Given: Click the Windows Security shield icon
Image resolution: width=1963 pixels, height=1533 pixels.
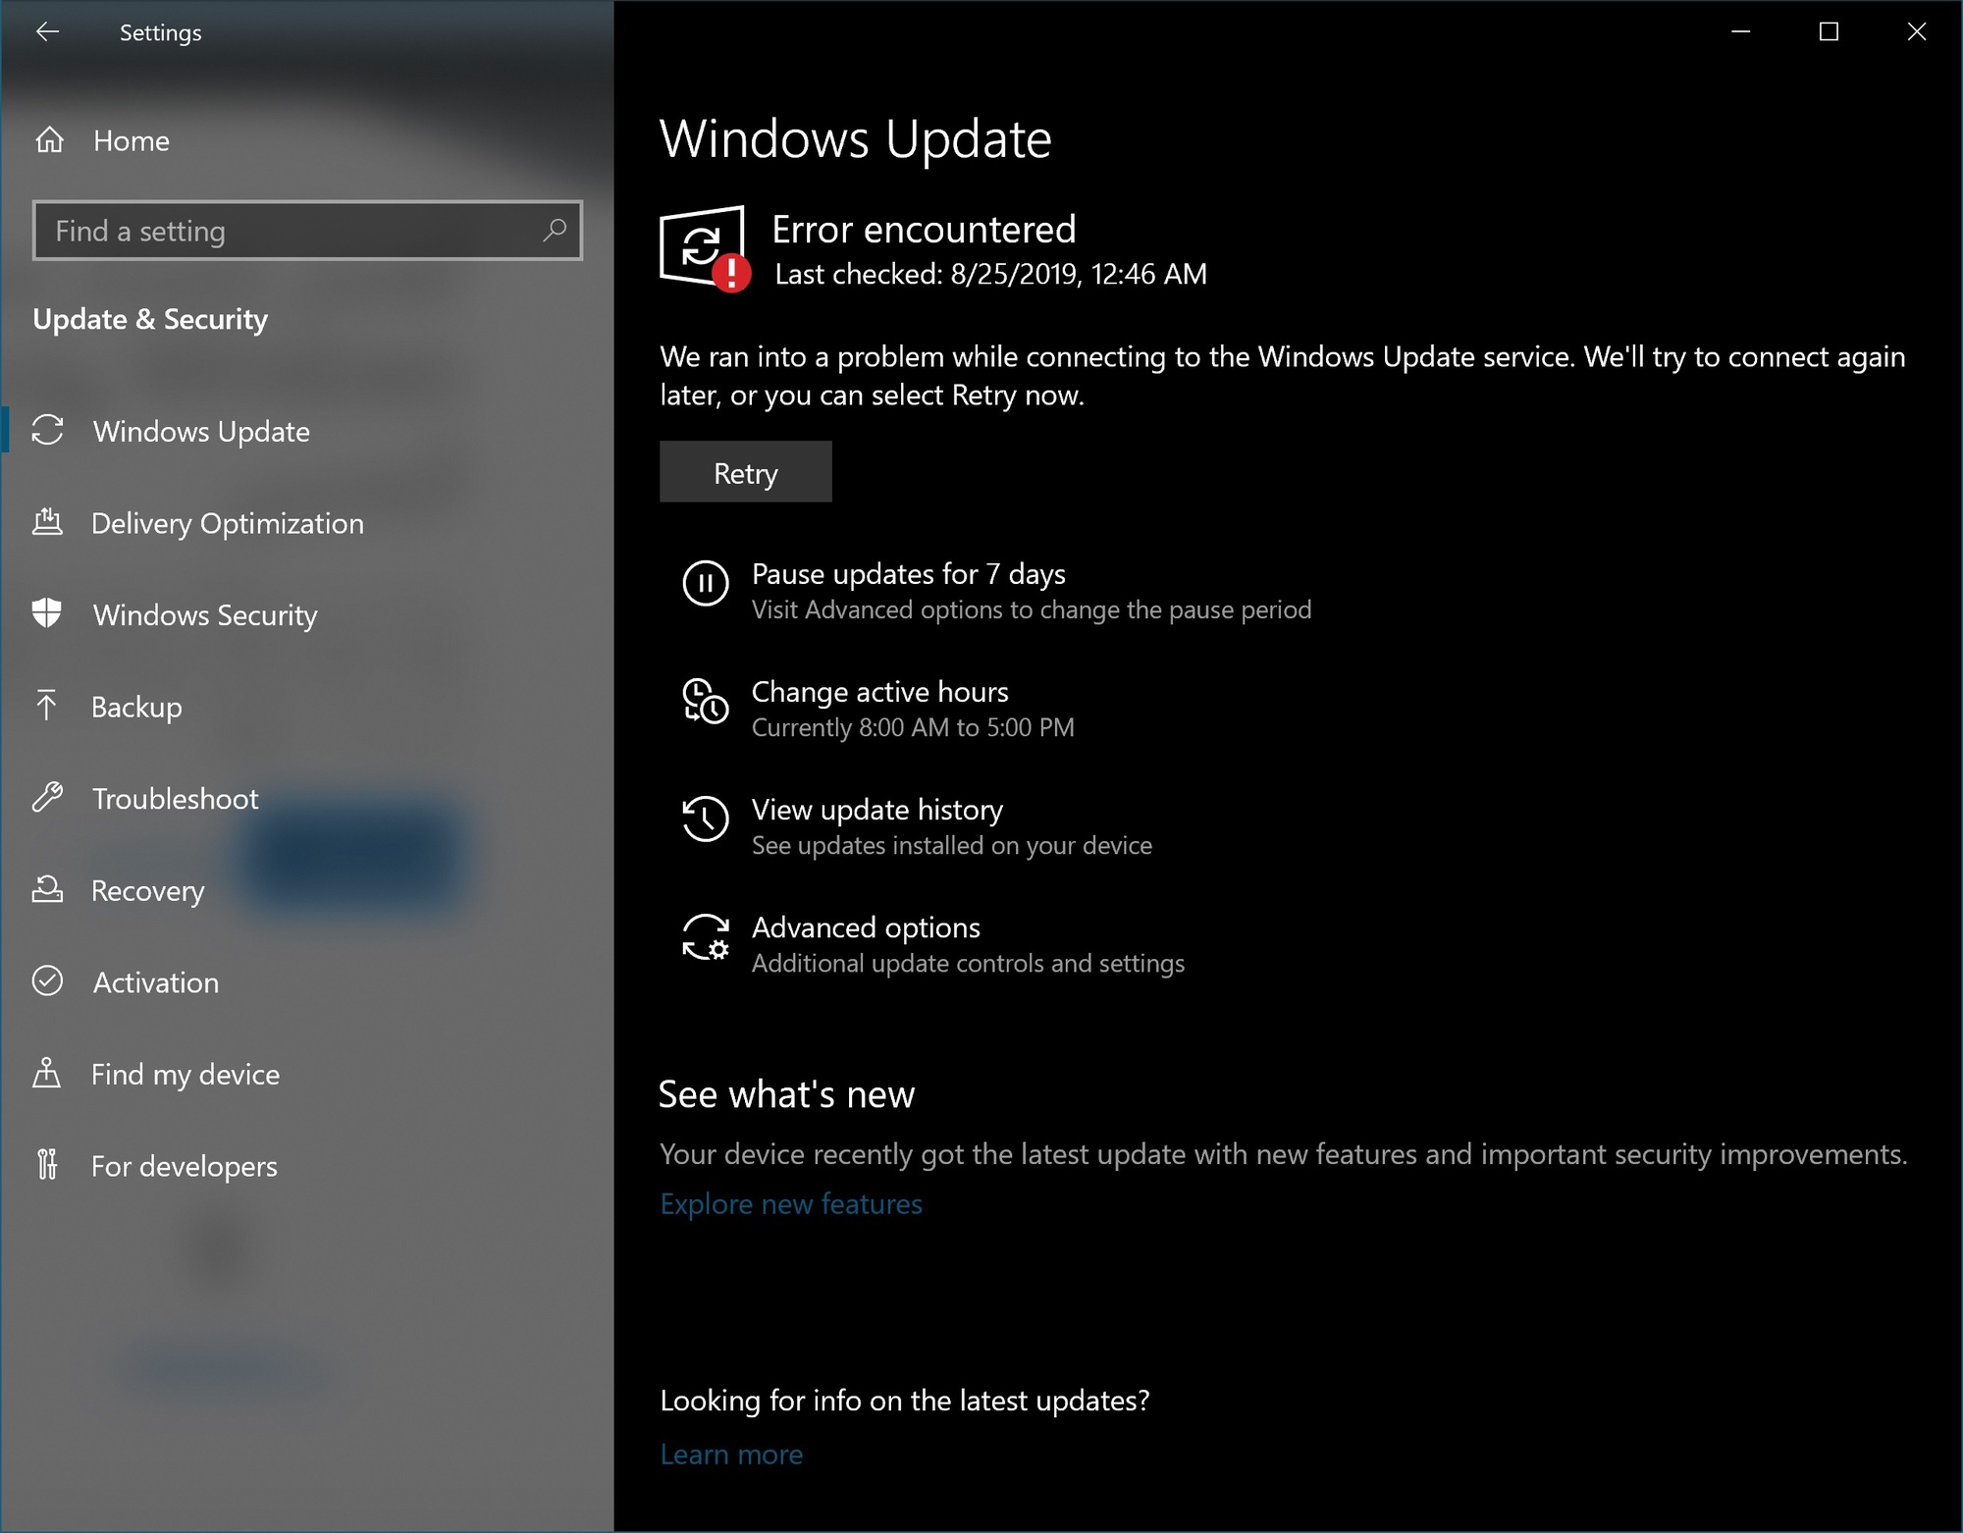Looking at the screenshot, I should (x=47, y=612).
